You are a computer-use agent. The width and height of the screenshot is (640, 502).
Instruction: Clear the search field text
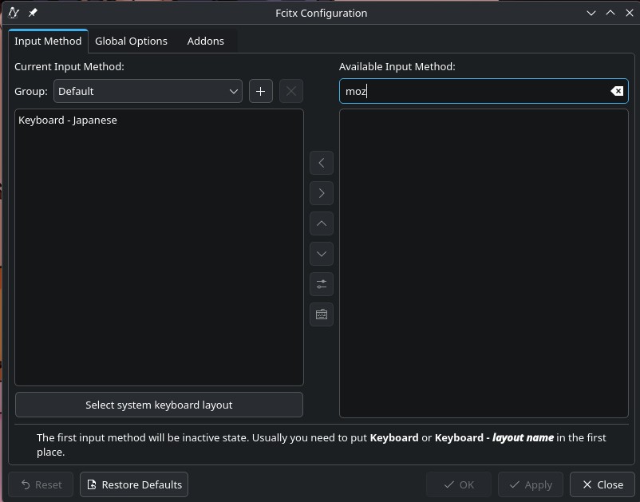pyautogui.click(x=617, y=91)
